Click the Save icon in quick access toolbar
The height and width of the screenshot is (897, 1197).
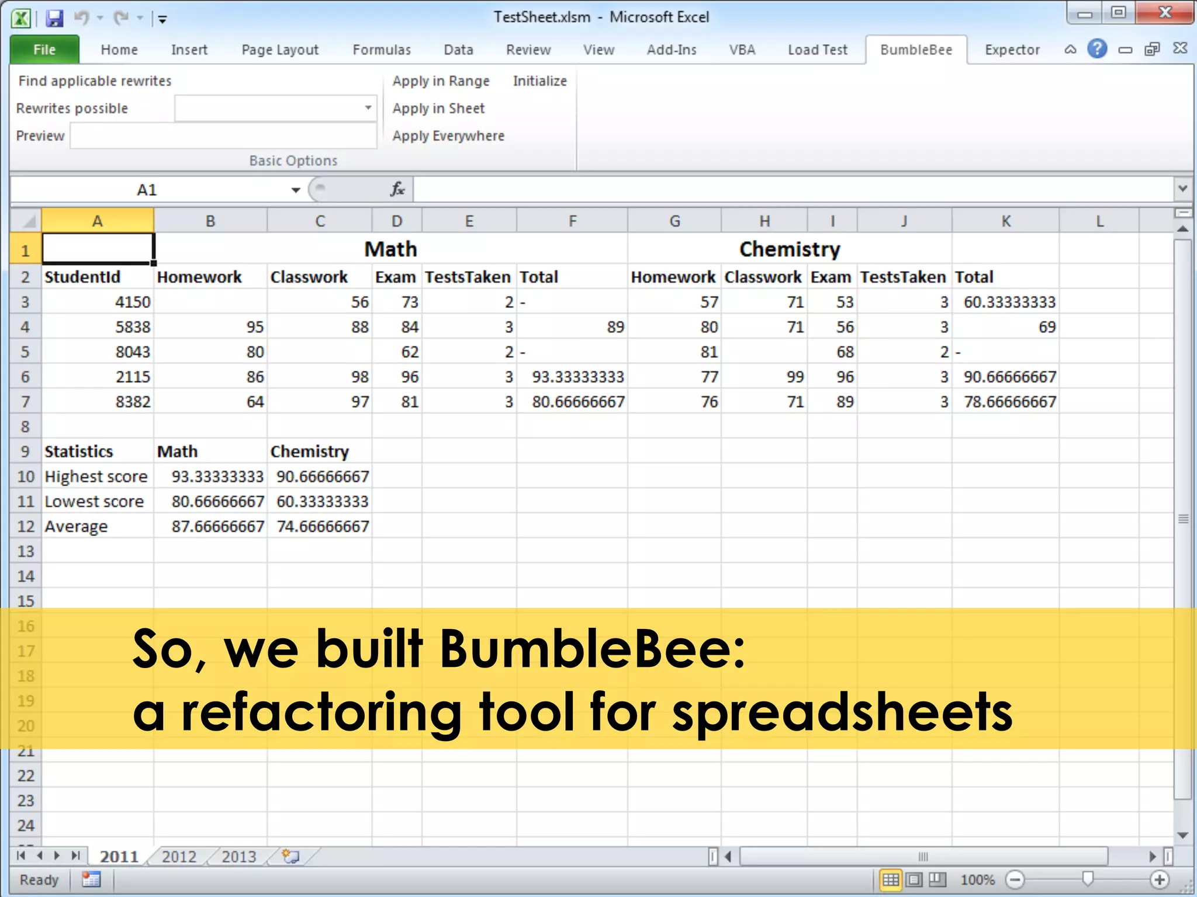tap(54, 18)
